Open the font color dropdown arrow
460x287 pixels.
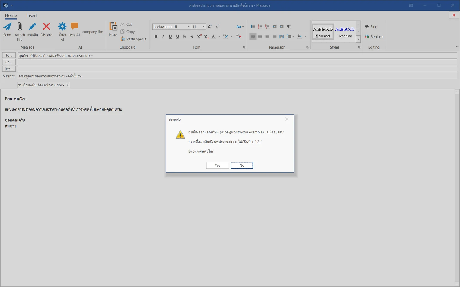pyautogui.click(x=219, y=36)
